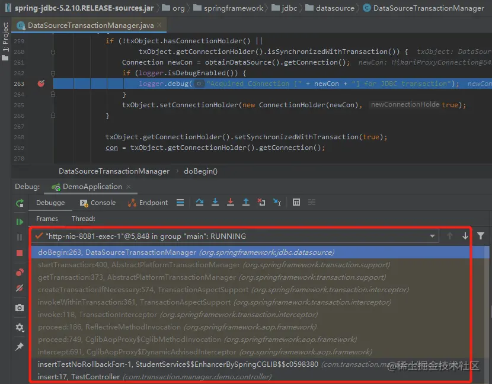The height and width of the screenshot is (384, 492).
Task: Show execution point icon
Action: (x=180, y=202)
